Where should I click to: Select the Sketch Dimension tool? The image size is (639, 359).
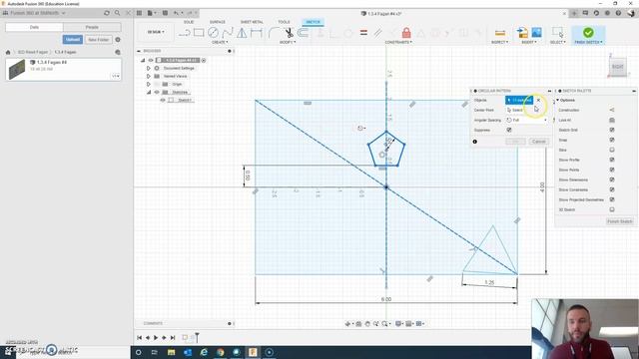[257, 33]
